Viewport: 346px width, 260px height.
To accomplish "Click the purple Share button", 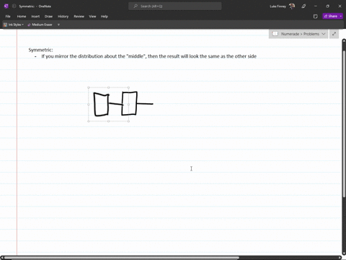I will pyautogui.click(x=331, y=16).
